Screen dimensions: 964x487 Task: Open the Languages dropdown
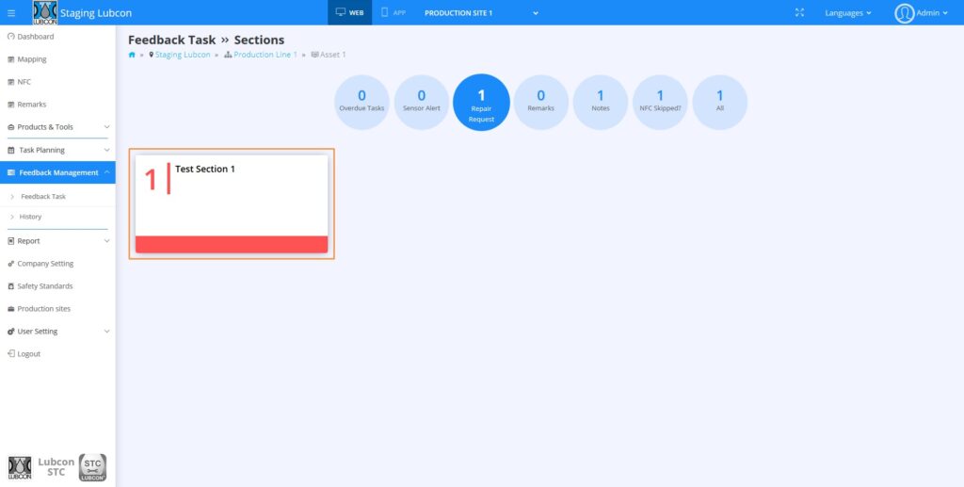pos(847,13)
